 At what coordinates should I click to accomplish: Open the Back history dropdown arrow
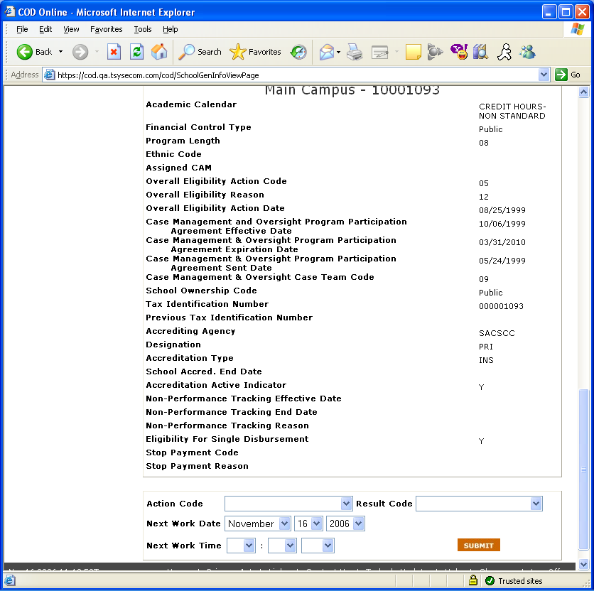click(60, 52)
